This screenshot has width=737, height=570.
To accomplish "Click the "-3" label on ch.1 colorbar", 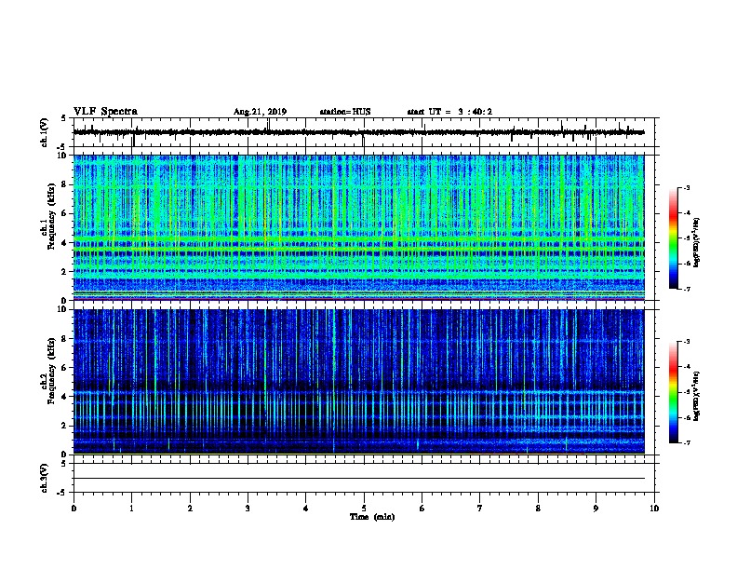I will tap(687, 187).
